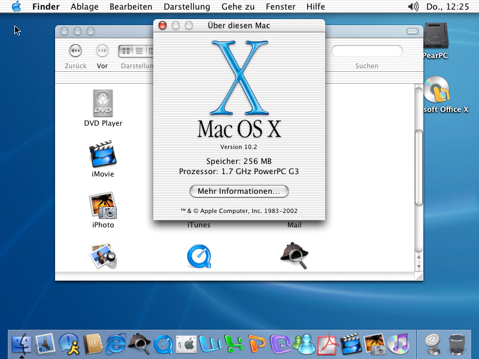Click the Version 10.2 text
The width and height of the screenshot is (479, 359).
click(x=238, y=147)
